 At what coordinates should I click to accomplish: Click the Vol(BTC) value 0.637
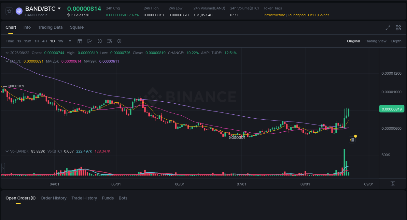(69, 151)
